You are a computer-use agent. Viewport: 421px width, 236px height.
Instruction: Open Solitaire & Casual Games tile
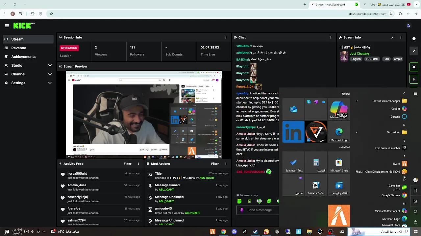[x=316, y=185]
